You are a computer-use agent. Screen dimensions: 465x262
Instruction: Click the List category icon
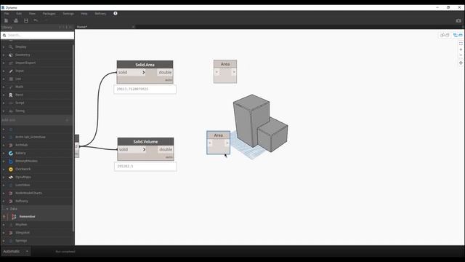(11, 79)
